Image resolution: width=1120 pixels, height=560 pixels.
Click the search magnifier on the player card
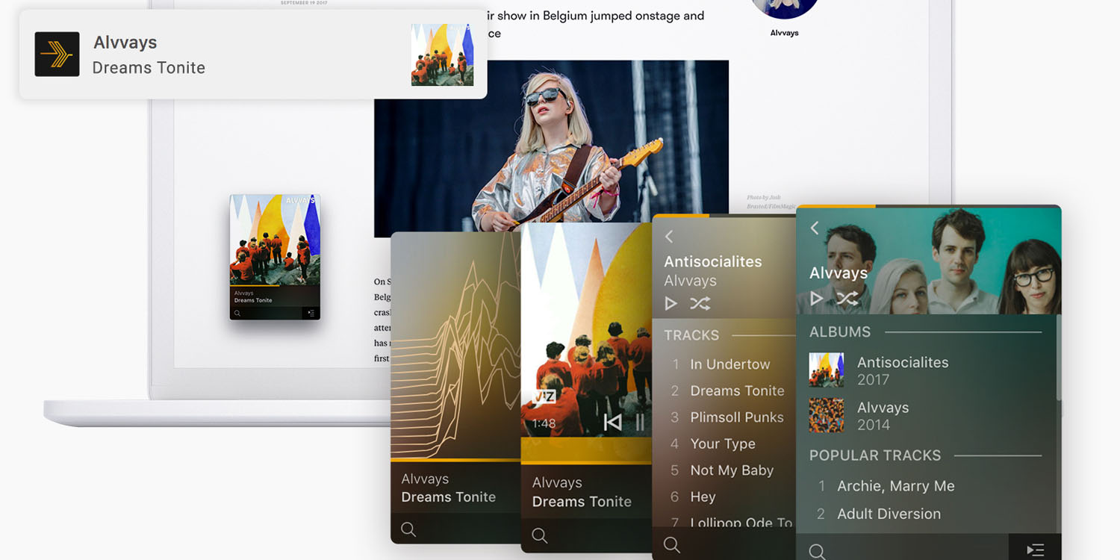pyautogui.click(x=539, y=535)
